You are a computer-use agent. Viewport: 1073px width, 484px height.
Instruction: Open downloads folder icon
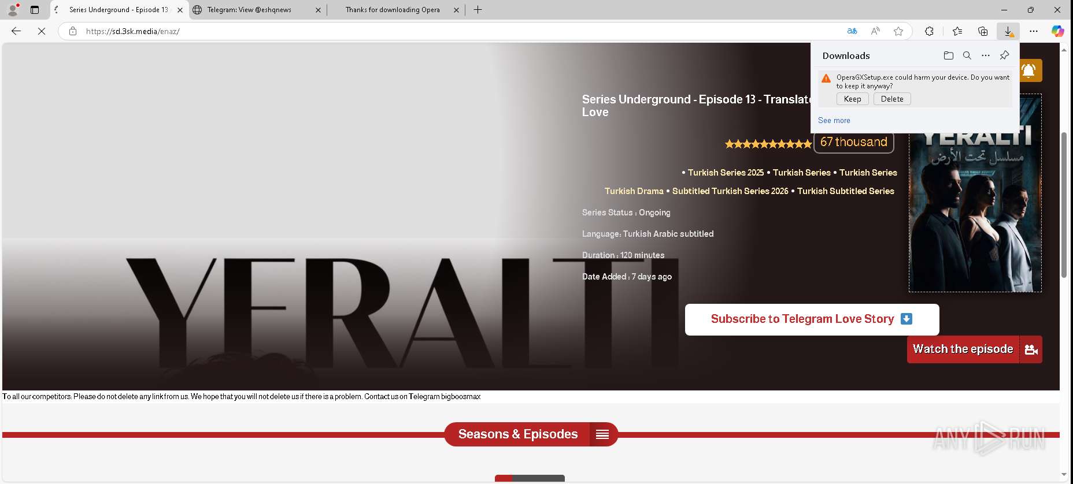click(949, 55)
